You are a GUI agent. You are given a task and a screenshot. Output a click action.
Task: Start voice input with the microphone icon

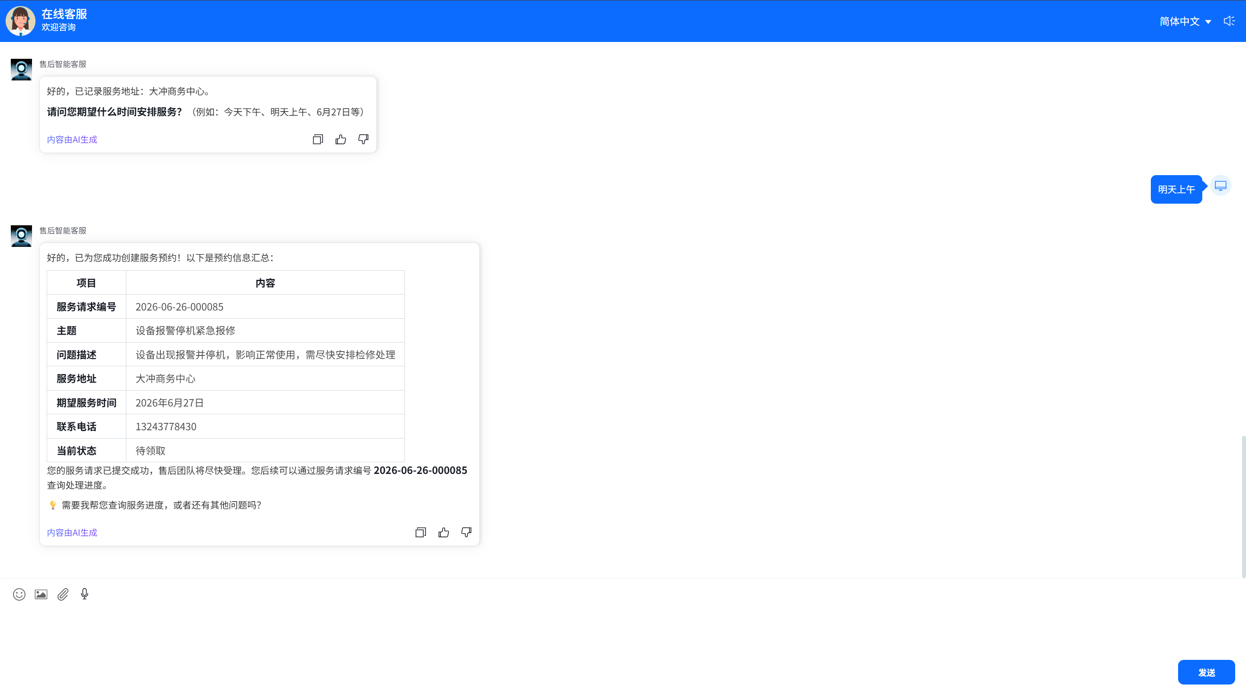tap(85, 594)
